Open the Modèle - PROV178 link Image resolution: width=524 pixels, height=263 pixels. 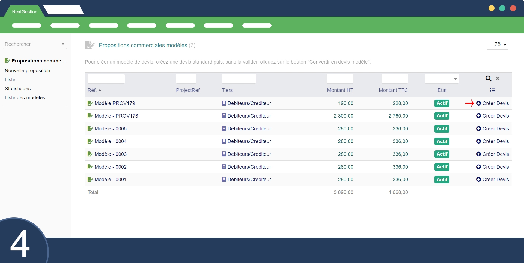(x=116, y=116)
